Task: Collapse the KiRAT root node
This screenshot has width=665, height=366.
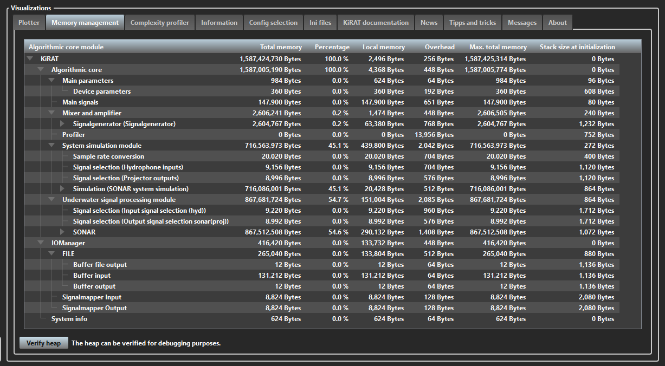Action: pos(30,58)
